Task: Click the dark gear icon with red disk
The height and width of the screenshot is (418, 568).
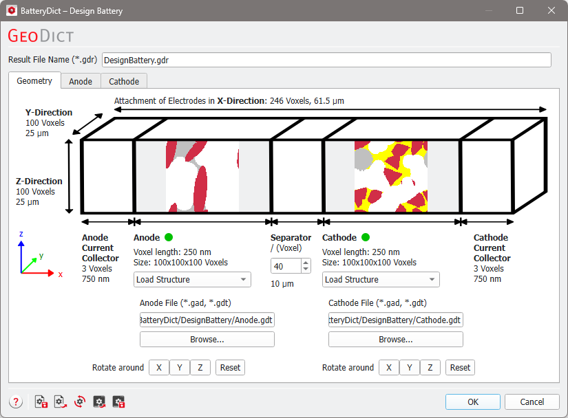Action: click(119, 401)
